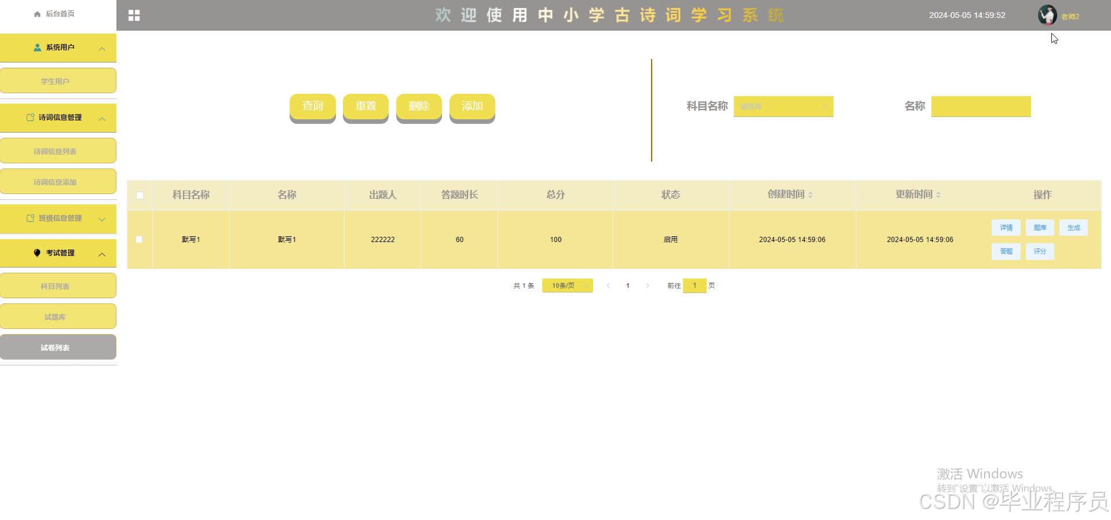Click 总分 cell 100
Image resolution: width=1111 pixels, height=520 pixels.
tap(555, 240)
